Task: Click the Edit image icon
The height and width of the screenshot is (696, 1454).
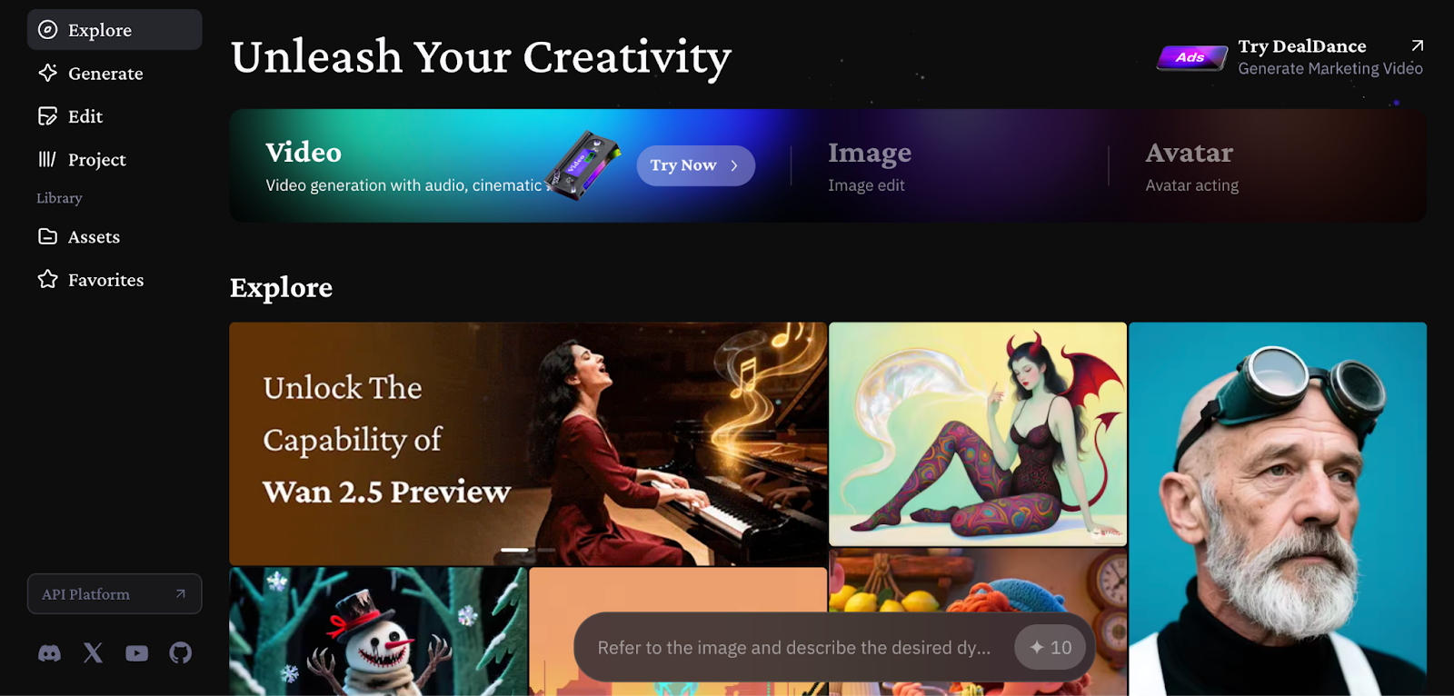Action: (47, 116)
